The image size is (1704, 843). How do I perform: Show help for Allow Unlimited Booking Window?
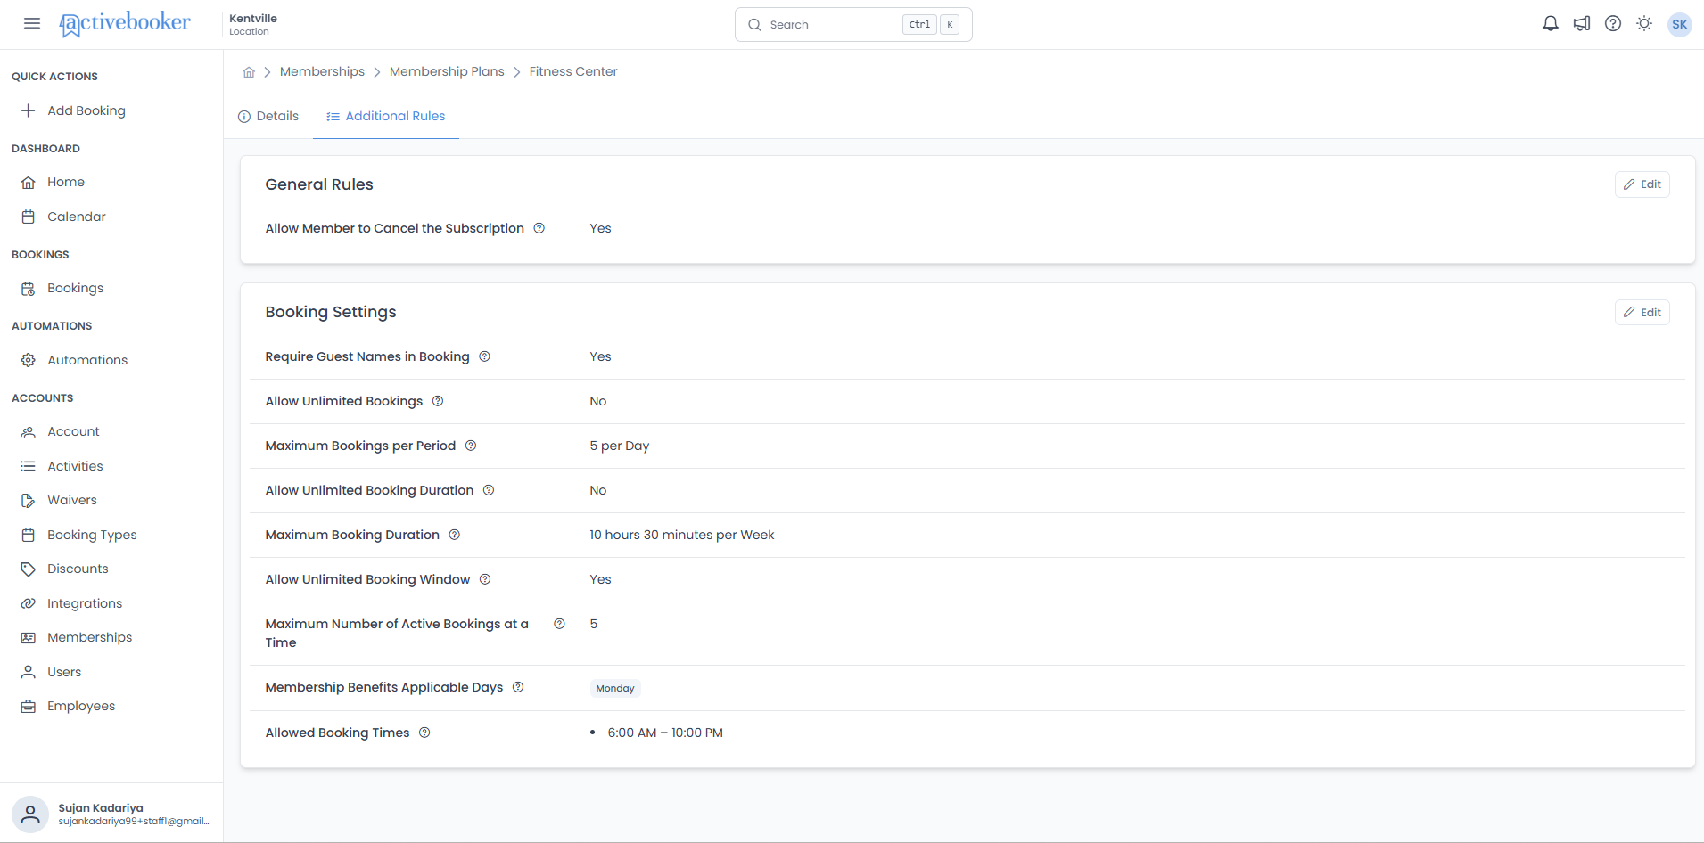tap(485, 579)
